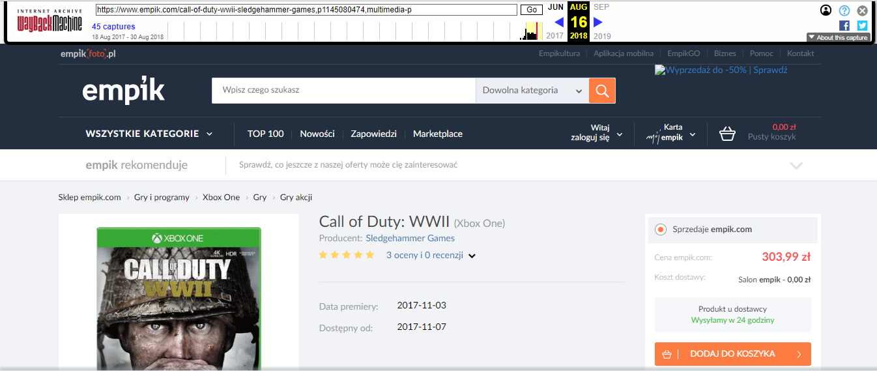877x371 pixels.
Task: Click the 'Wysyłamy w 24 godziny' text
Action: point(733,320)
